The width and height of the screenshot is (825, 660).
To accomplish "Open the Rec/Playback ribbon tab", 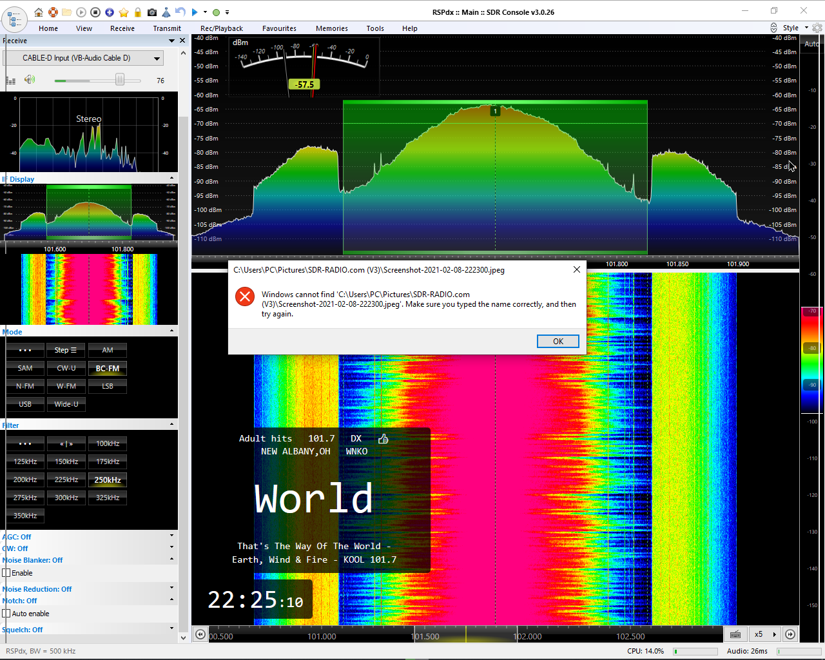I will [221, 28].
